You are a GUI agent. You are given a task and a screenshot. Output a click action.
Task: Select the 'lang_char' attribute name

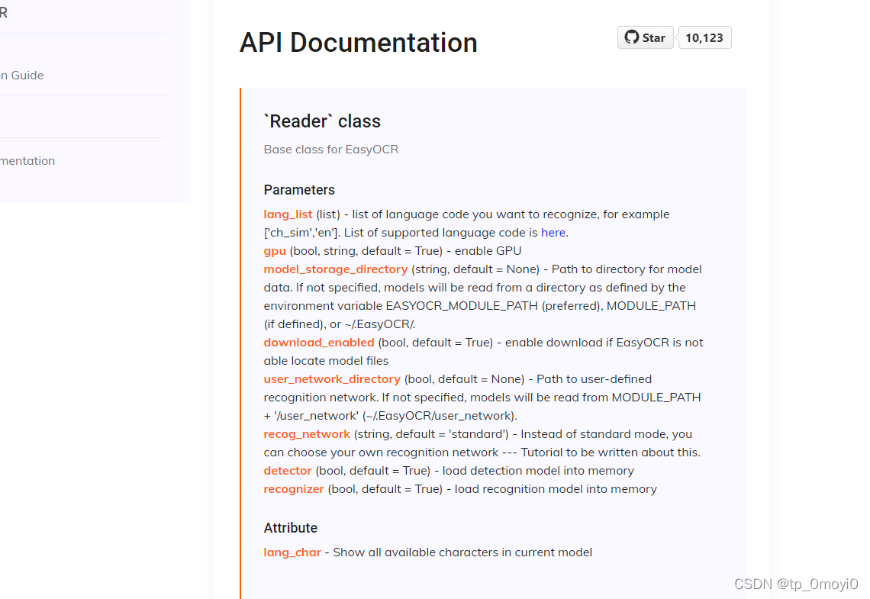[x=292, y=552]
